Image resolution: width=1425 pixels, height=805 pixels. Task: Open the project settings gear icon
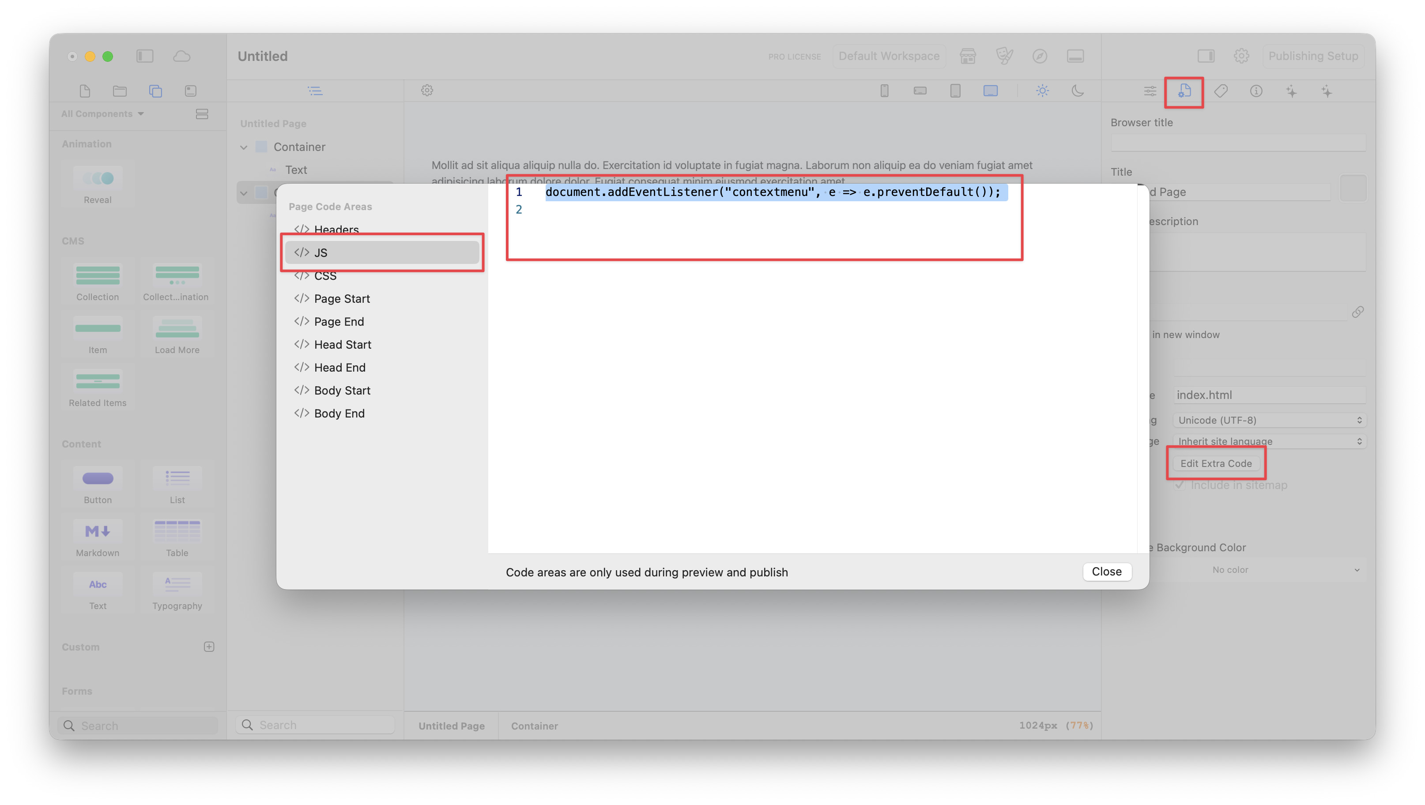tap(1241, 56)
